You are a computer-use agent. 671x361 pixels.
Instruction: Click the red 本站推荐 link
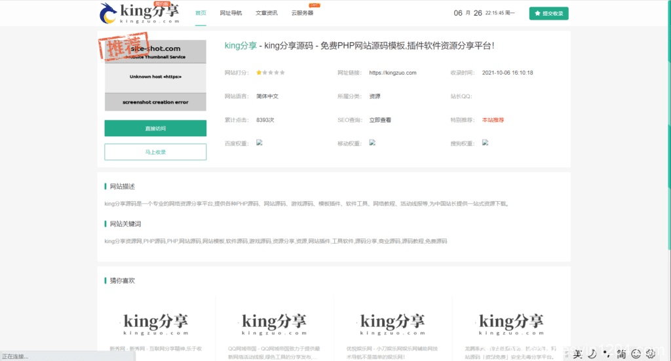click(493, 120)
